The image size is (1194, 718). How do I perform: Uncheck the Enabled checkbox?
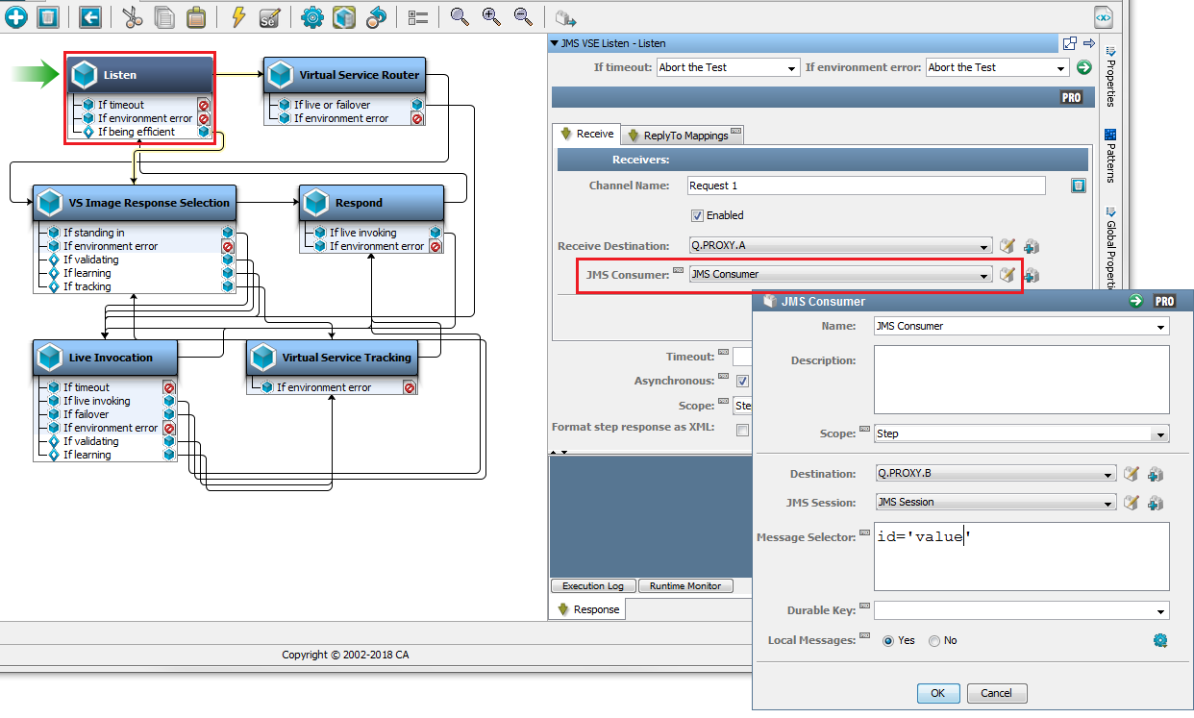pos(697,215)
